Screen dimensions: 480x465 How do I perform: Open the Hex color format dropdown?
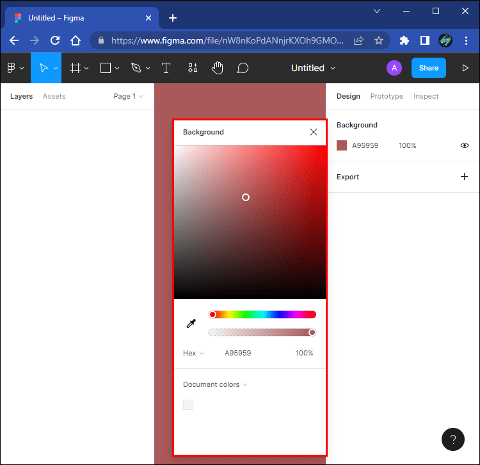point(193,353)
